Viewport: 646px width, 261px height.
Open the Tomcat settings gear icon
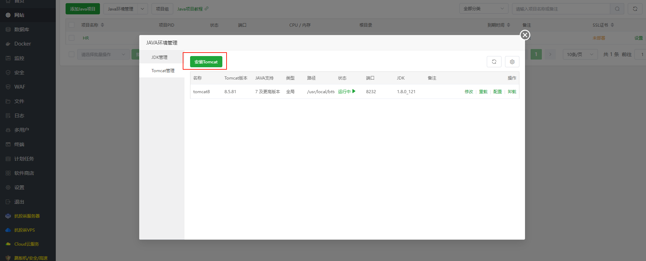coord(512,62)
